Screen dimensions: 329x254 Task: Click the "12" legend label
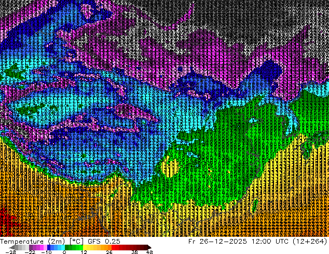(84, 252)
